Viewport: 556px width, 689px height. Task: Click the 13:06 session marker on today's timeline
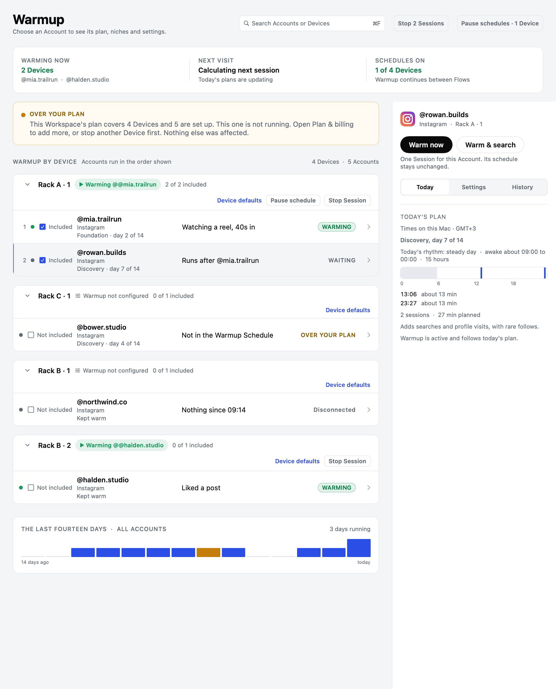481,273
